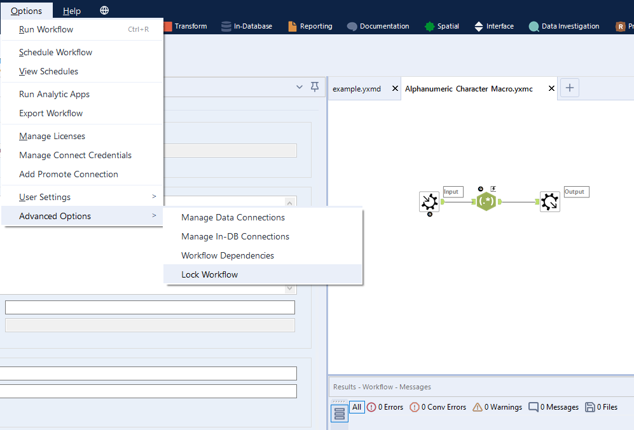Click the Advanced Options submenu entry
This screenshot has width=634, height=430.
click(x=82, y=216)
